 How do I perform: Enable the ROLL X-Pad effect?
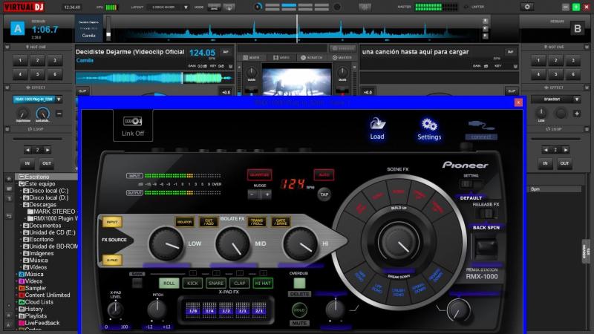169,283
